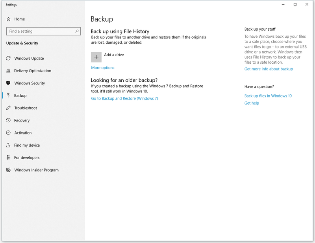Click the Troubleshoot wrench icon
The height and width of the screenshot is (243, 315).
[8, 108]
